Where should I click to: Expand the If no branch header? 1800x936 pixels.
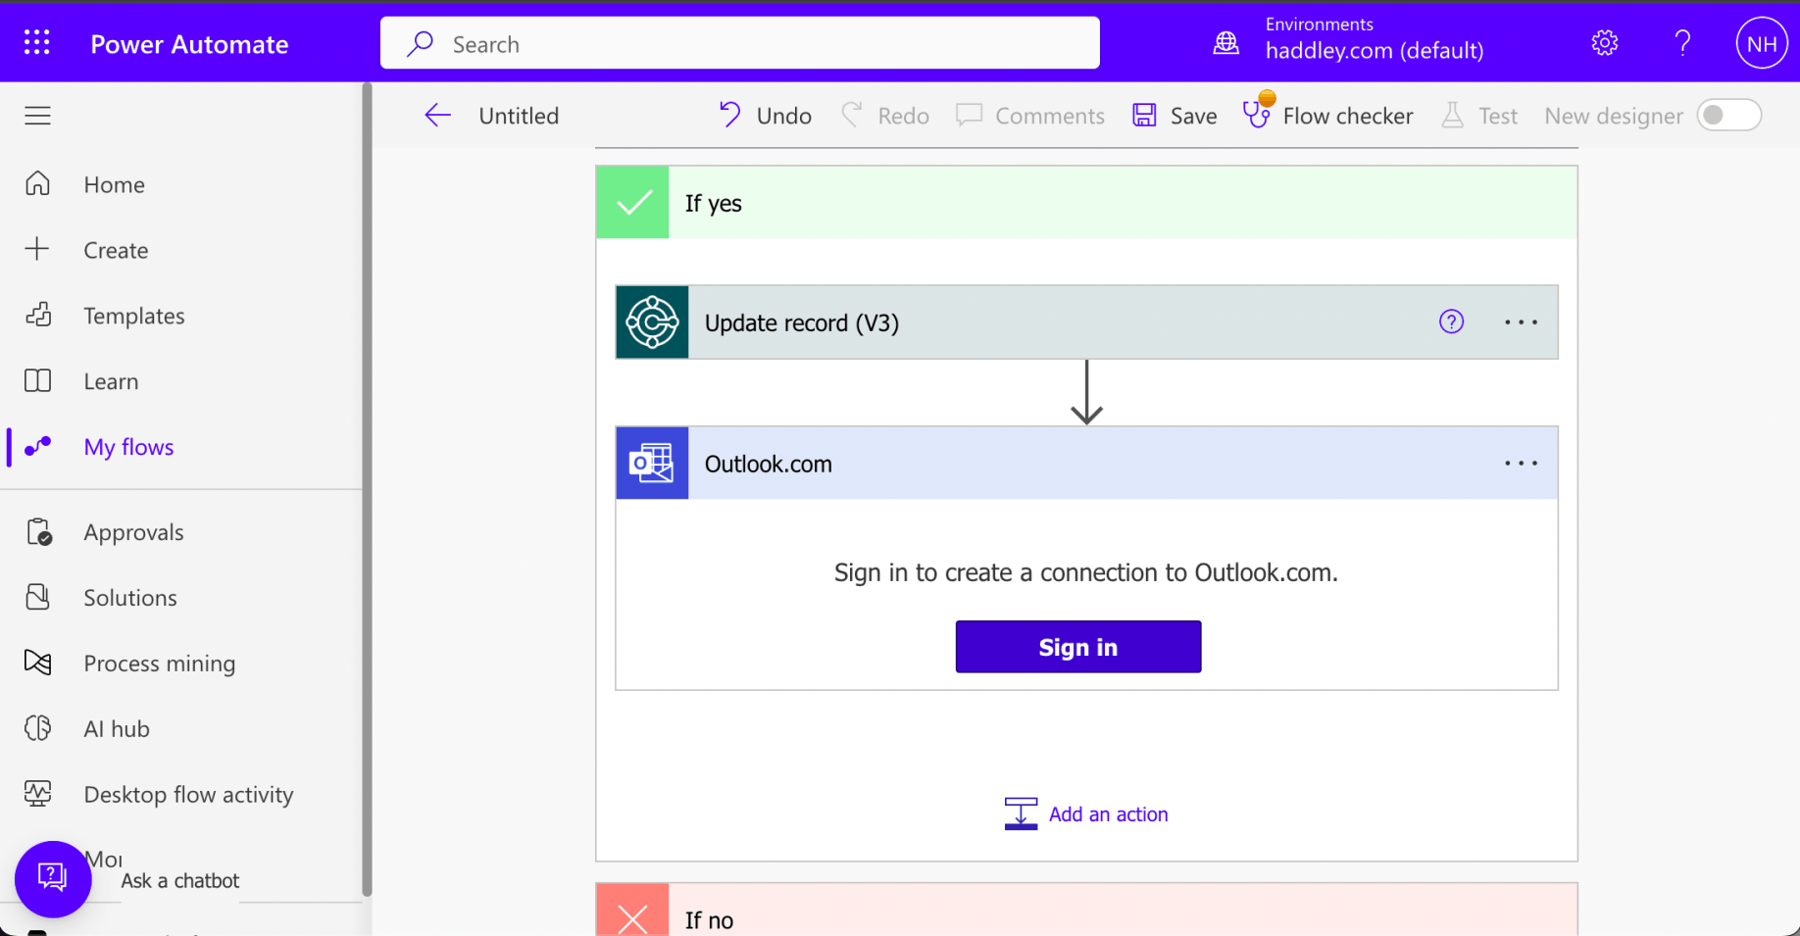1086,911
